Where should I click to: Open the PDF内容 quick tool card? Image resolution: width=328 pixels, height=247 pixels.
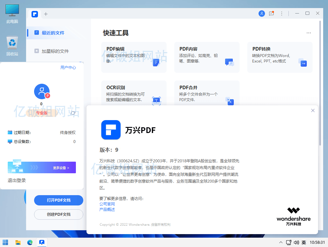[x=207, y=57]
